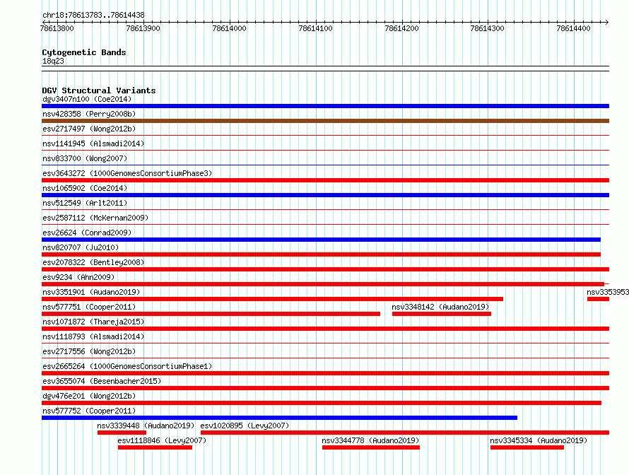
Task: Click the red nsv820707 variant bar
Action: pos(321,254)
